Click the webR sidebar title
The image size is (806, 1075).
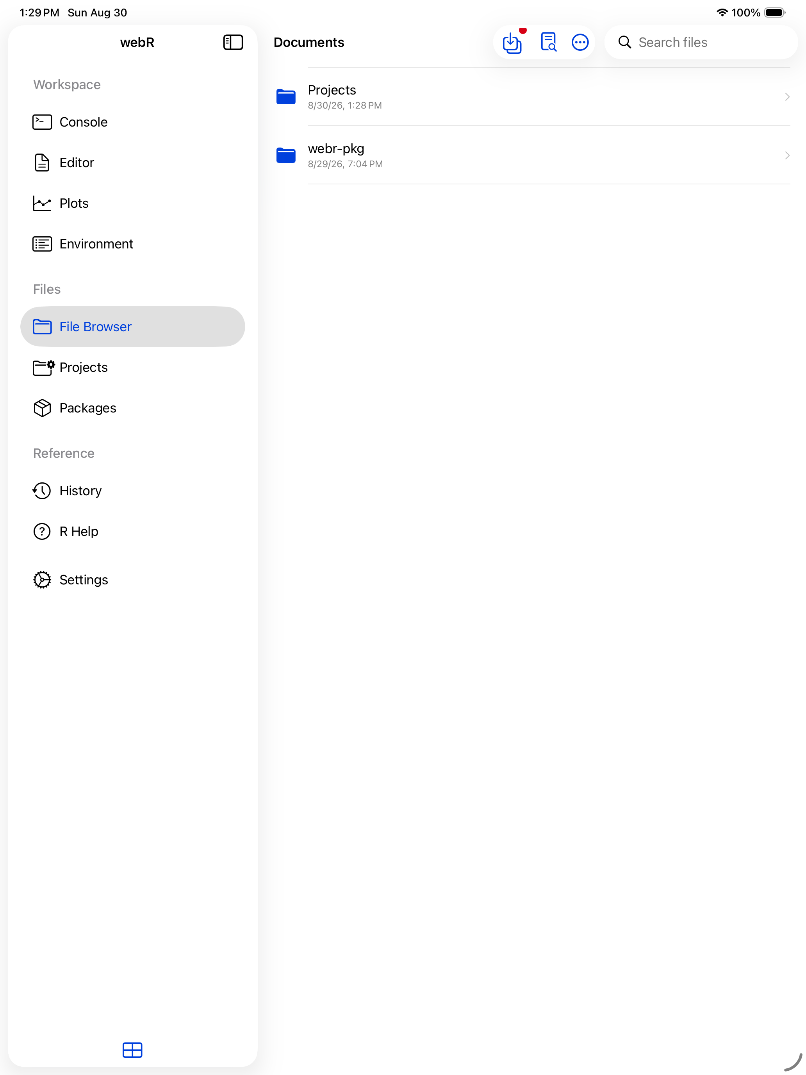point(137,42)
